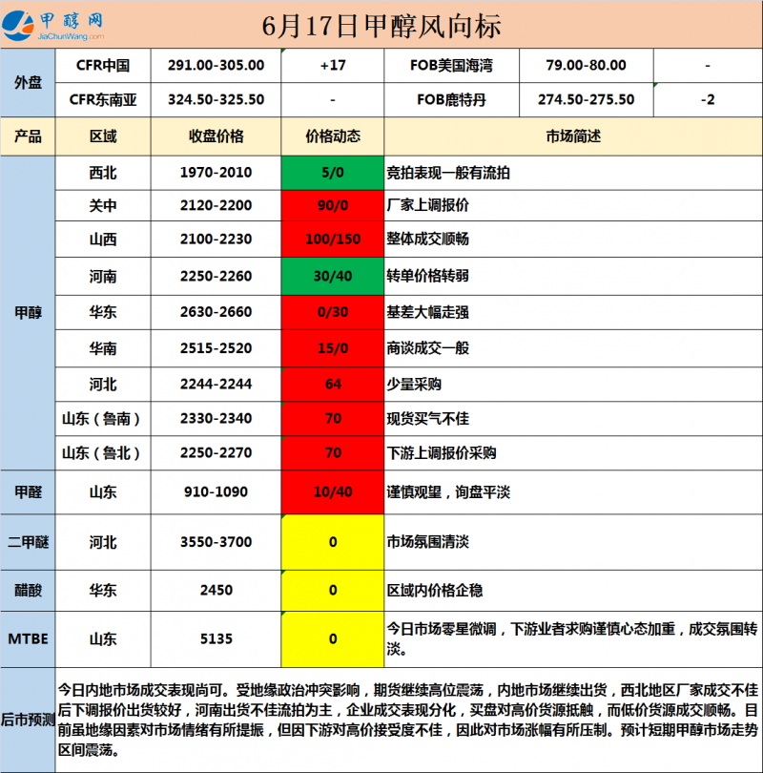Click the "CFR中国" cell
763x773 pixels.
click(103, 66)
